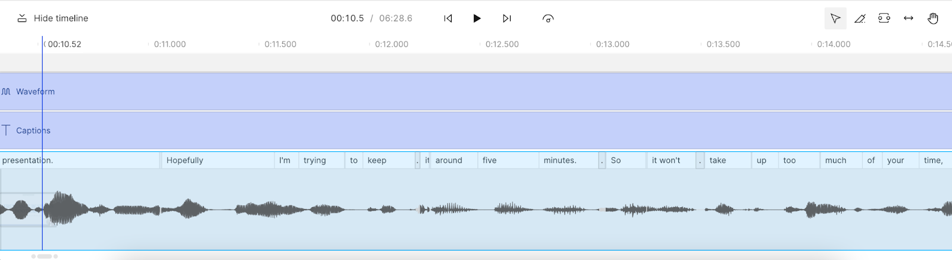Select the range selection tool
Viewport: 952px width, 260px height.
(x=884, y=18)
